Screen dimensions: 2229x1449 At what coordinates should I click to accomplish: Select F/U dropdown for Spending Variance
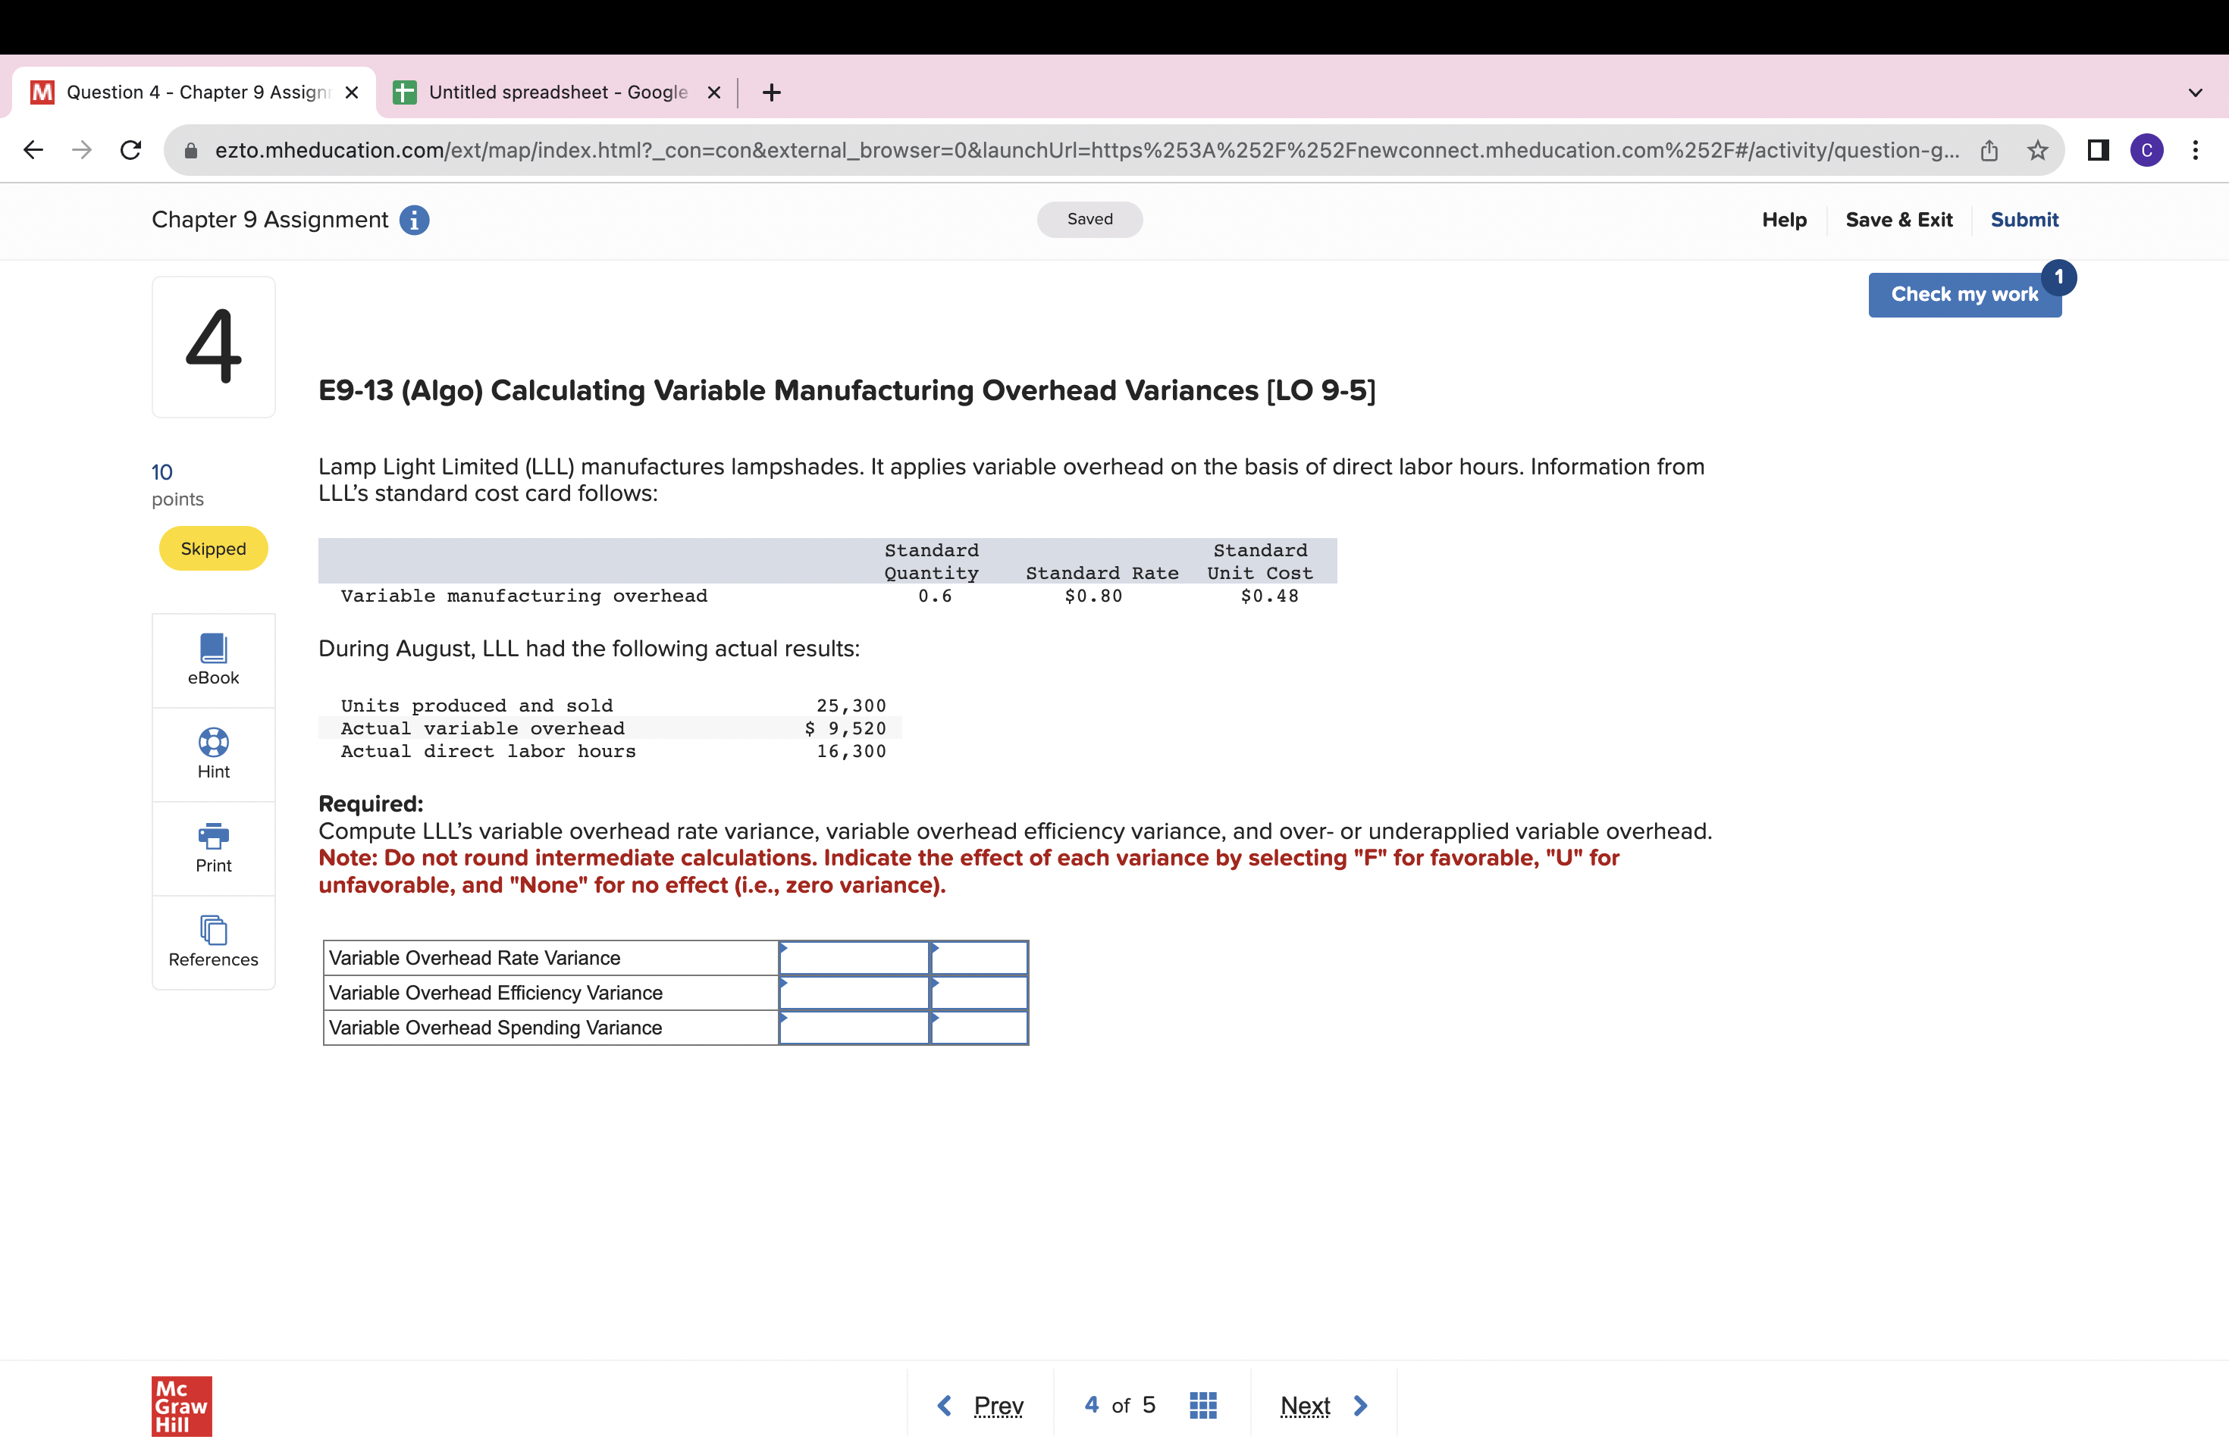pos(979,1028)
